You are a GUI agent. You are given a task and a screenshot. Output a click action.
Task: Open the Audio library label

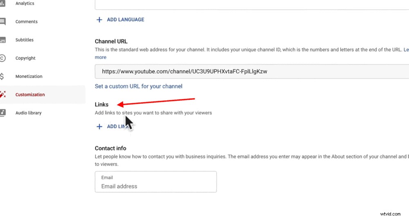click(x=28, y=113)
